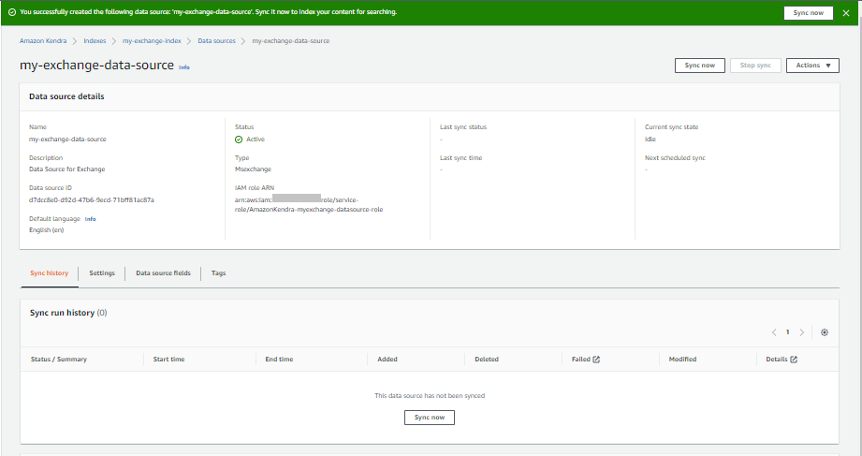
Task: Click Sync now in the success banner
Action: (x=808, y=13)
